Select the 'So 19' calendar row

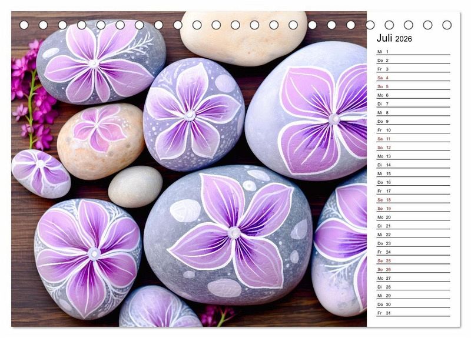point(413,208)
